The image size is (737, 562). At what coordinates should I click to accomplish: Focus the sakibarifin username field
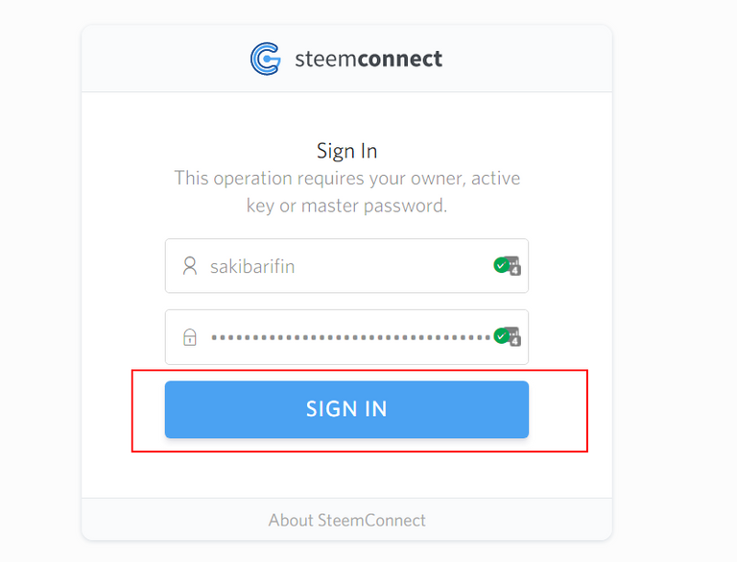[346, 266]
